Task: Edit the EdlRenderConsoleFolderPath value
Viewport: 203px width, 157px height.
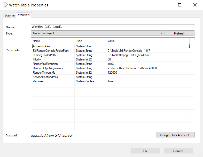Action: point(147,51)
